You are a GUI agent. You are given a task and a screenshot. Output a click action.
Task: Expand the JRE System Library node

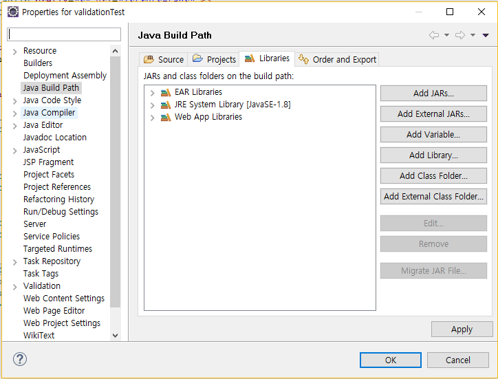click(x=153, y=105)
